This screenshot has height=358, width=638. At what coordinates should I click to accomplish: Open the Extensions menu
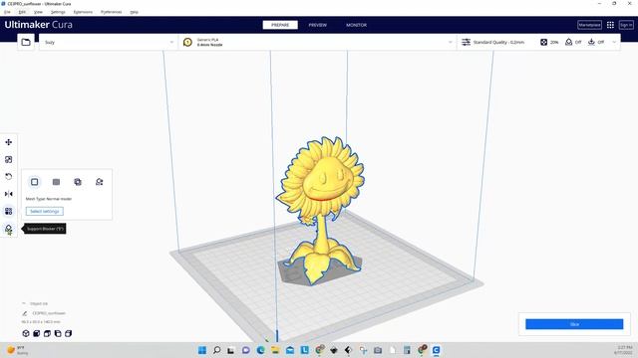83,12
